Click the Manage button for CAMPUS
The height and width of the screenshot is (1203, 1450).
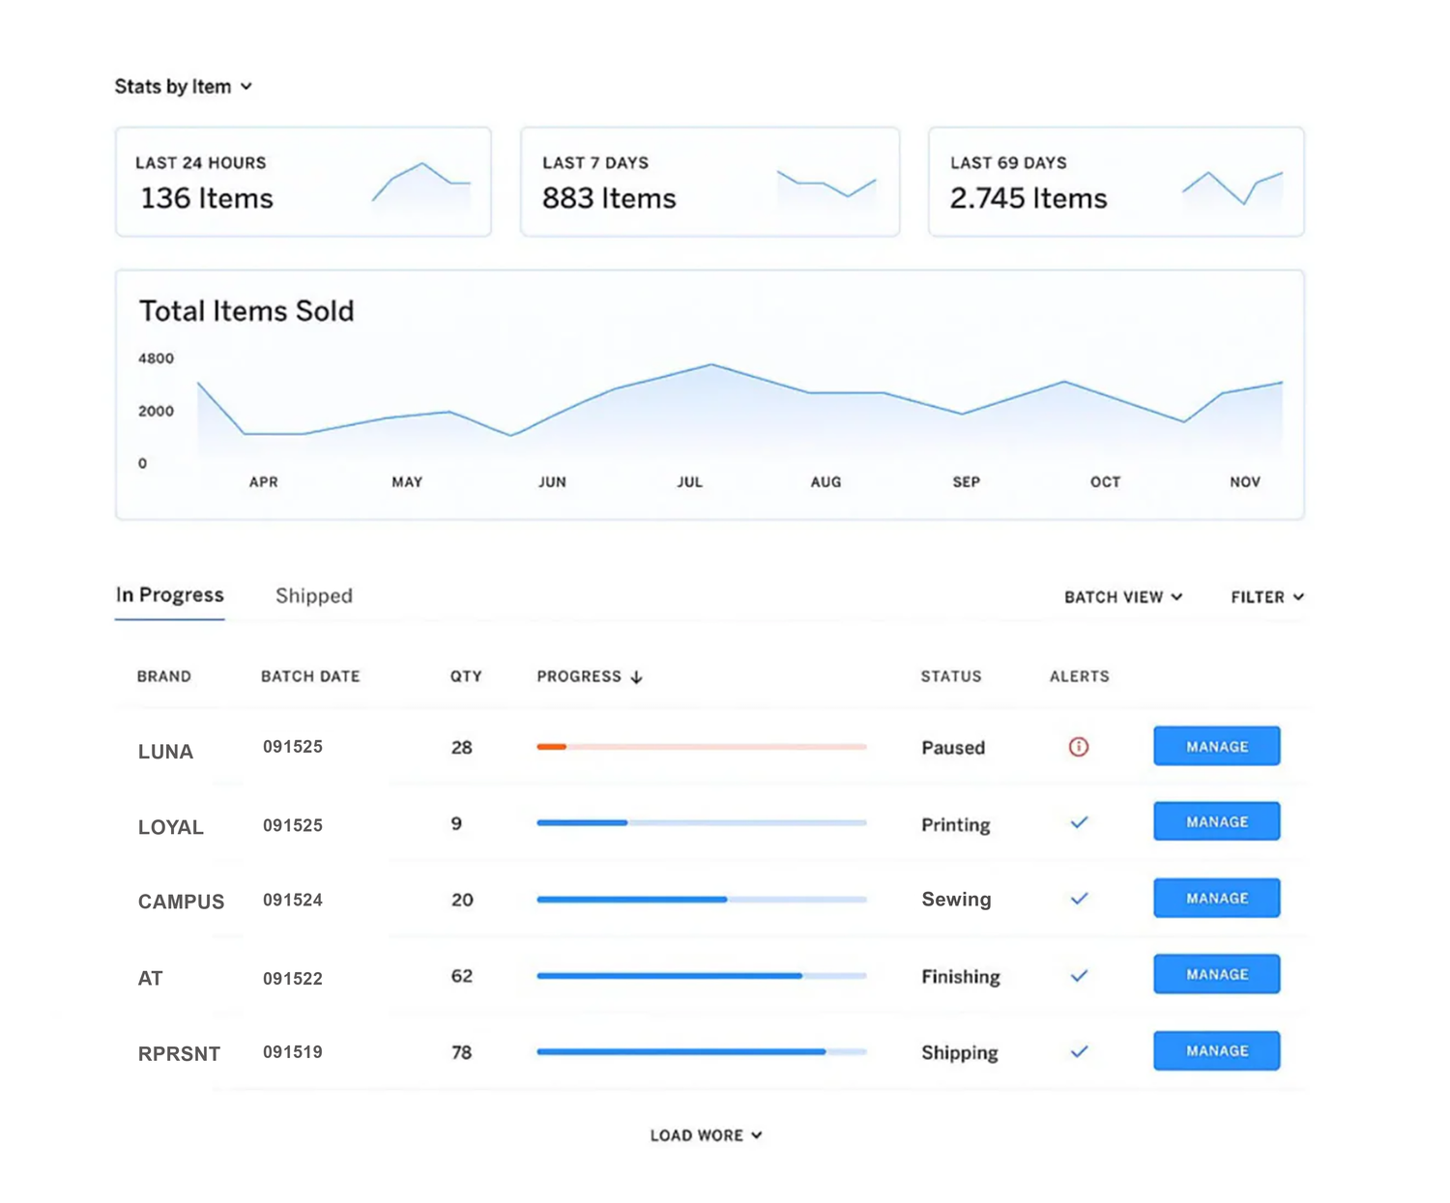pos(1216,899)
